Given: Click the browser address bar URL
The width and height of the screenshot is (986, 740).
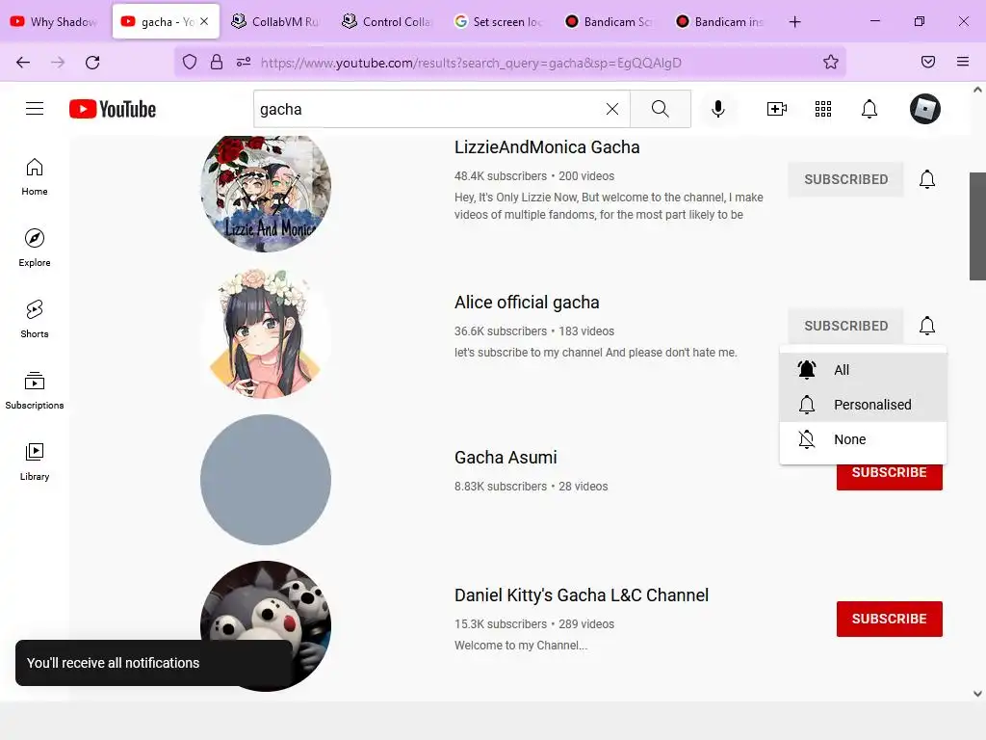Looking at the screenshot, I should click(471, 63).
